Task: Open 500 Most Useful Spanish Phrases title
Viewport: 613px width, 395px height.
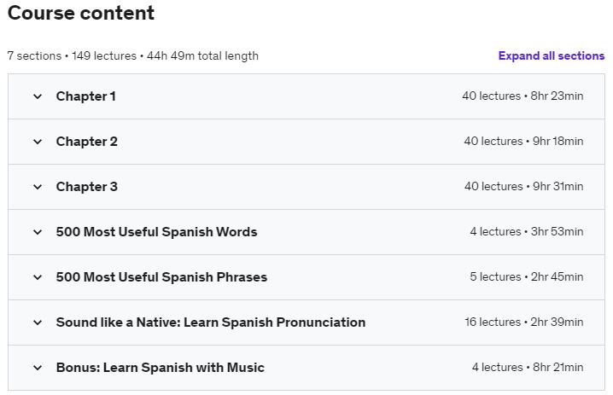Action: tap(161, 277)
